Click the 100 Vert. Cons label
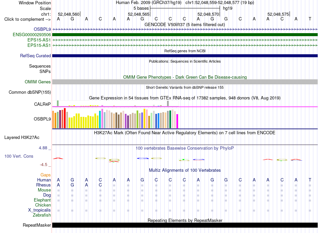Image resolution: width=318 pixels, height=233 pixels. 19,156
